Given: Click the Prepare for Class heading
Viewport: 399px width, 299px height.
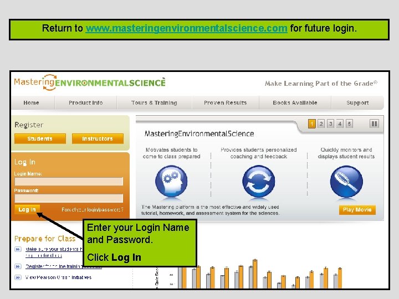Looking at the screenshot, I should tap(45, 239).
